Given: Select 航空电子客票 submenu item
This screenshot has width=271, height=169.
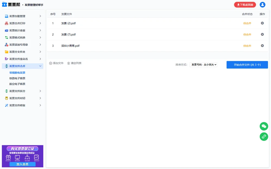Looking at the screenshot, I should (x=17, y=84).
